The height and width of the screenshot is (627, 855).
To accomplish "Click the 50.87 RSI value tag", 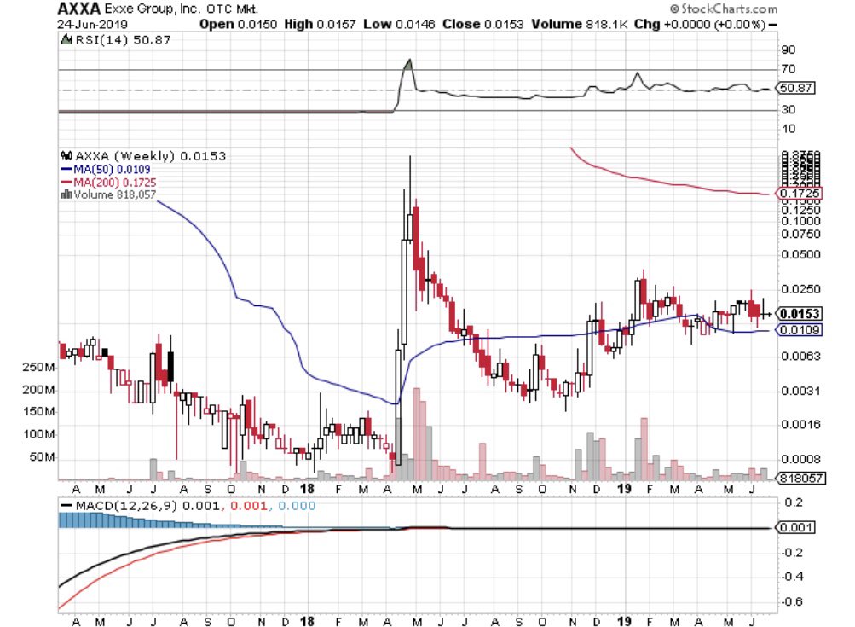I will [795, 88].
